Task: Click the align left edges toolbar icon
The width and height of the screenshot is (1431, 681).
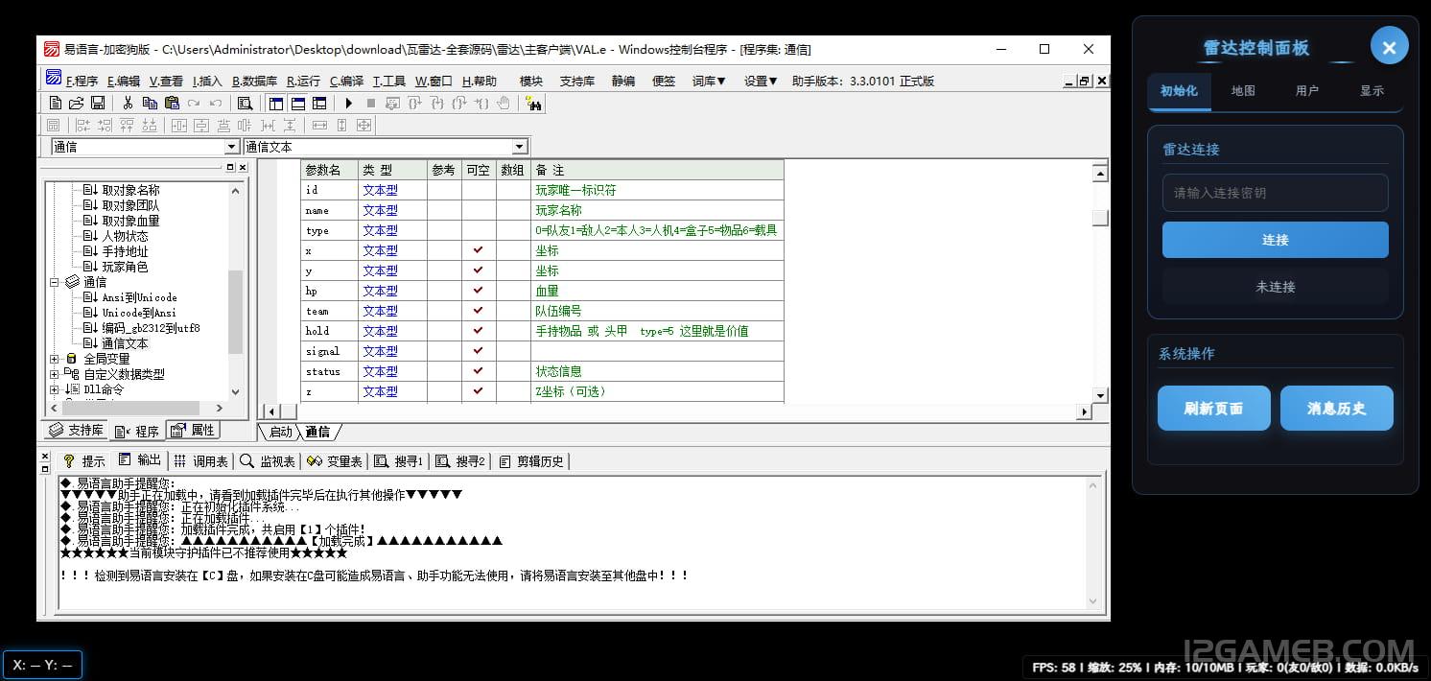Action: pyautogui.click(x=83, y=125)
